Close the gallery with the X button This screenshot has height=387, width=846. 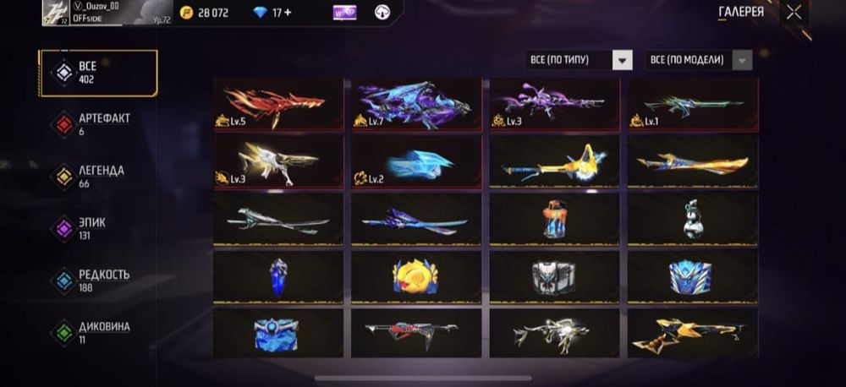pyautogui.click(x=794, y=13)
